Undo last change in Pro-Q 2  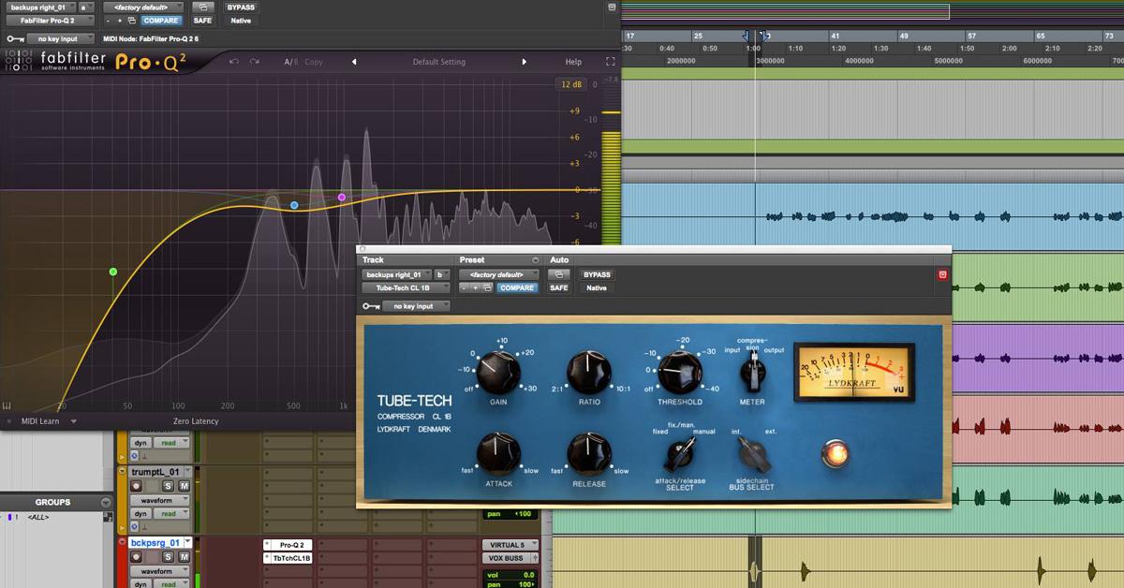click(x=233, y=62)
